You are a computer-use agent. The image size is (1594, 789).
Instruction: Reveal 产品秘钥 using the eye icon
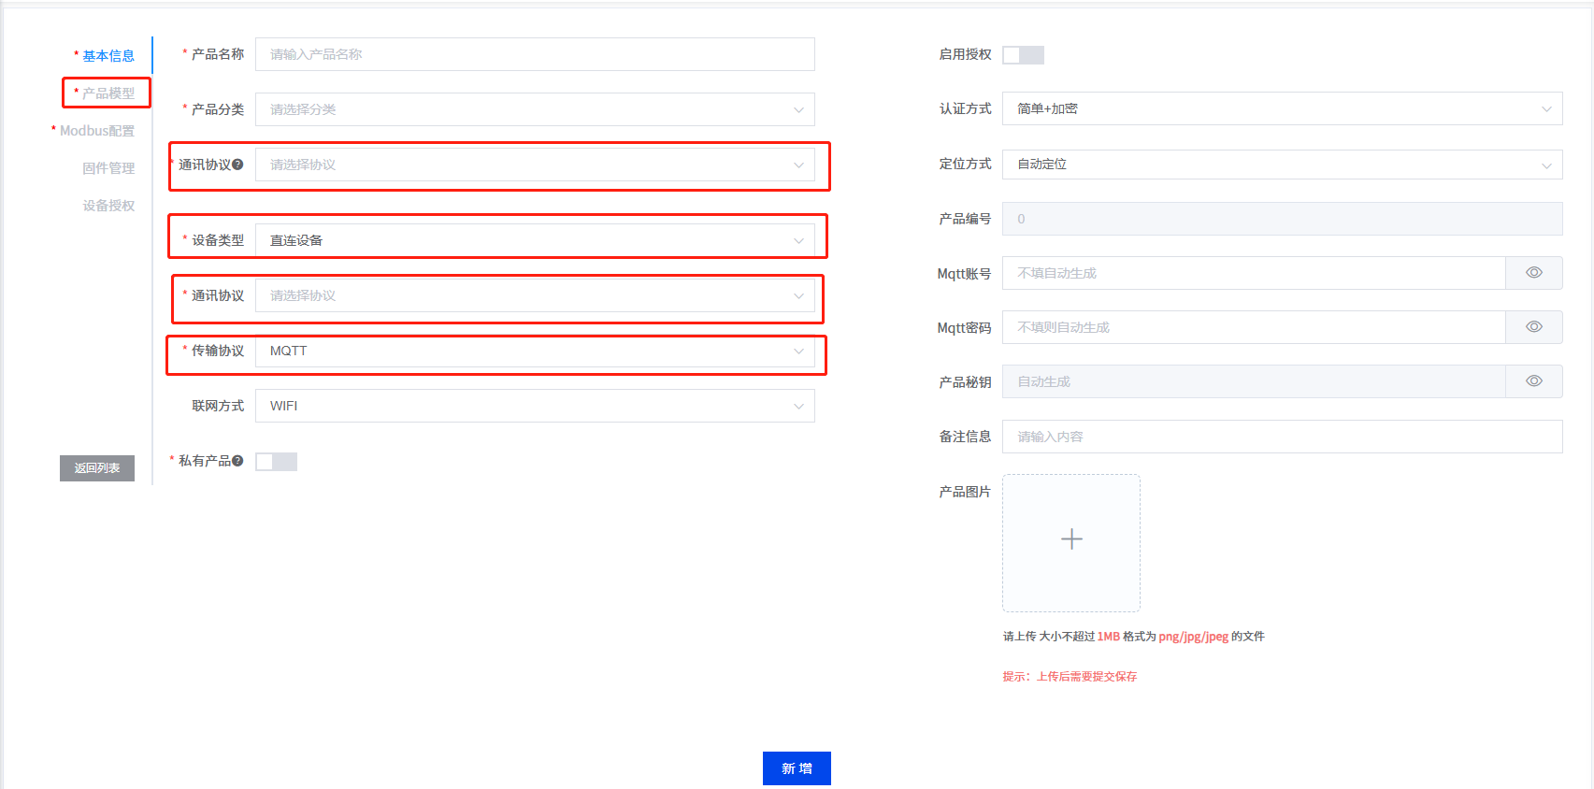1533,381
